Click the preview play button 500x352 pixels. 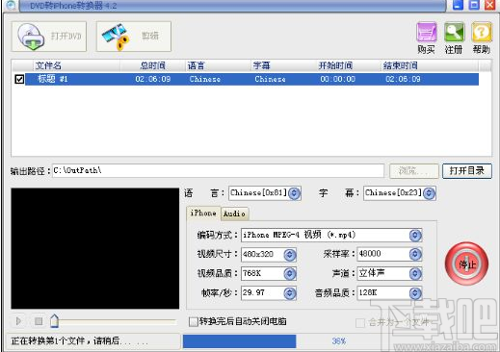(x=18, y=321)
